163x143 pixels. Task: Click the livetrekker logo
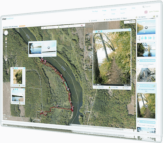[8, 19]
